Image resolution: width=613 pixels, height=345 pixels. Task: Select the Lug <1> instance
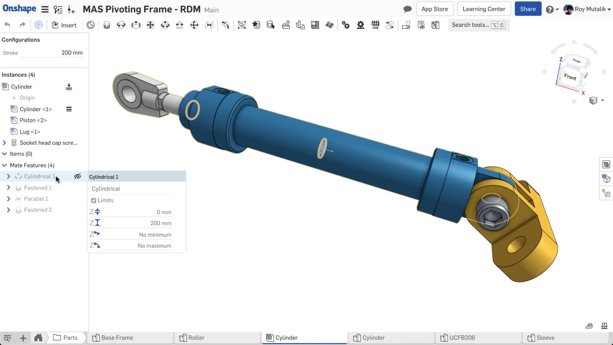[x=30, y=132]
